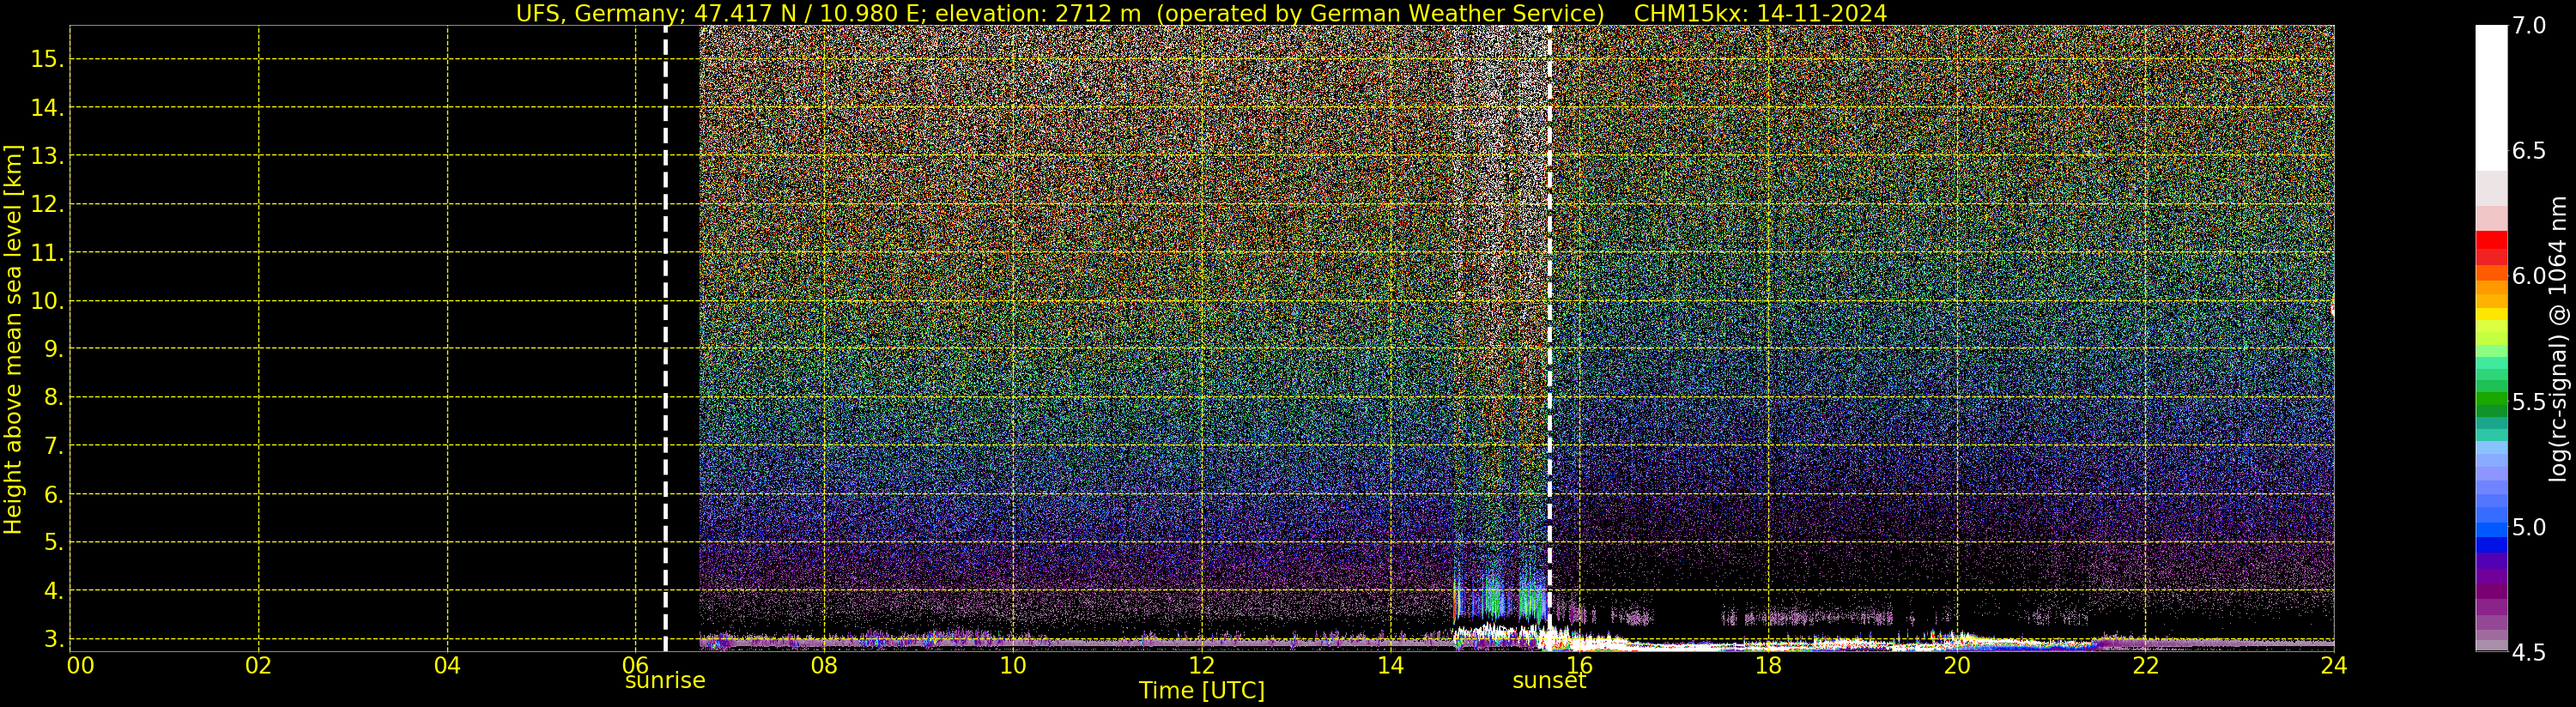Screen dimensions: 2576x707
Task: Click the time axis tick '10'
Action: (1013, 666)
